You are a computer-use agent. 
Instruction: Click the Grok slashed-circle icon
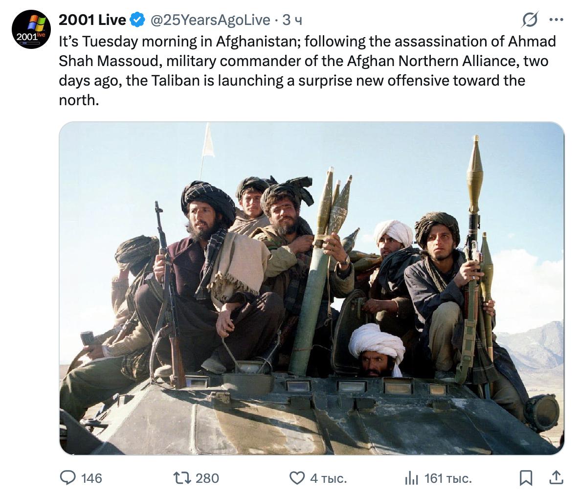tap(530, 20)
